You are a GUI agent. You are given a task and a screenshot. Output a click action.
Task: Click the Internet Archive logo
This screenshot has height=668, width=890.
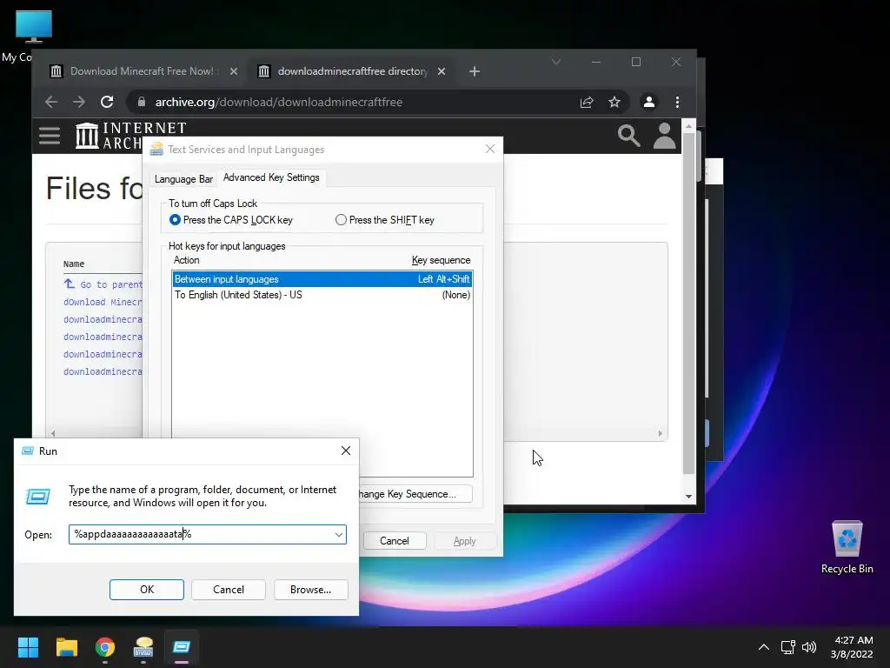tap(109, 135)
